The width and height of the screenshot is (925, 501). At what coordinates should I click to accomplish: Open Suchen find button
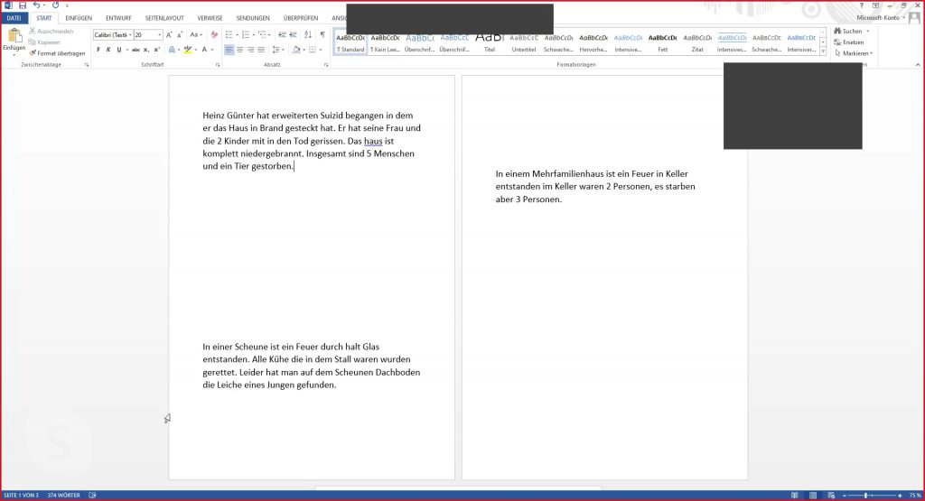[x=847, y=32]
